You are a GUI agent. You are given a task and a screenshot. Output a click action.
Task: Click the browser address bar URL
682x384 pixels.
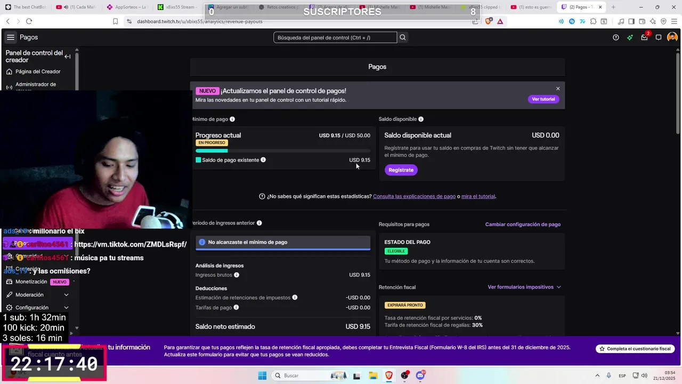199,21
